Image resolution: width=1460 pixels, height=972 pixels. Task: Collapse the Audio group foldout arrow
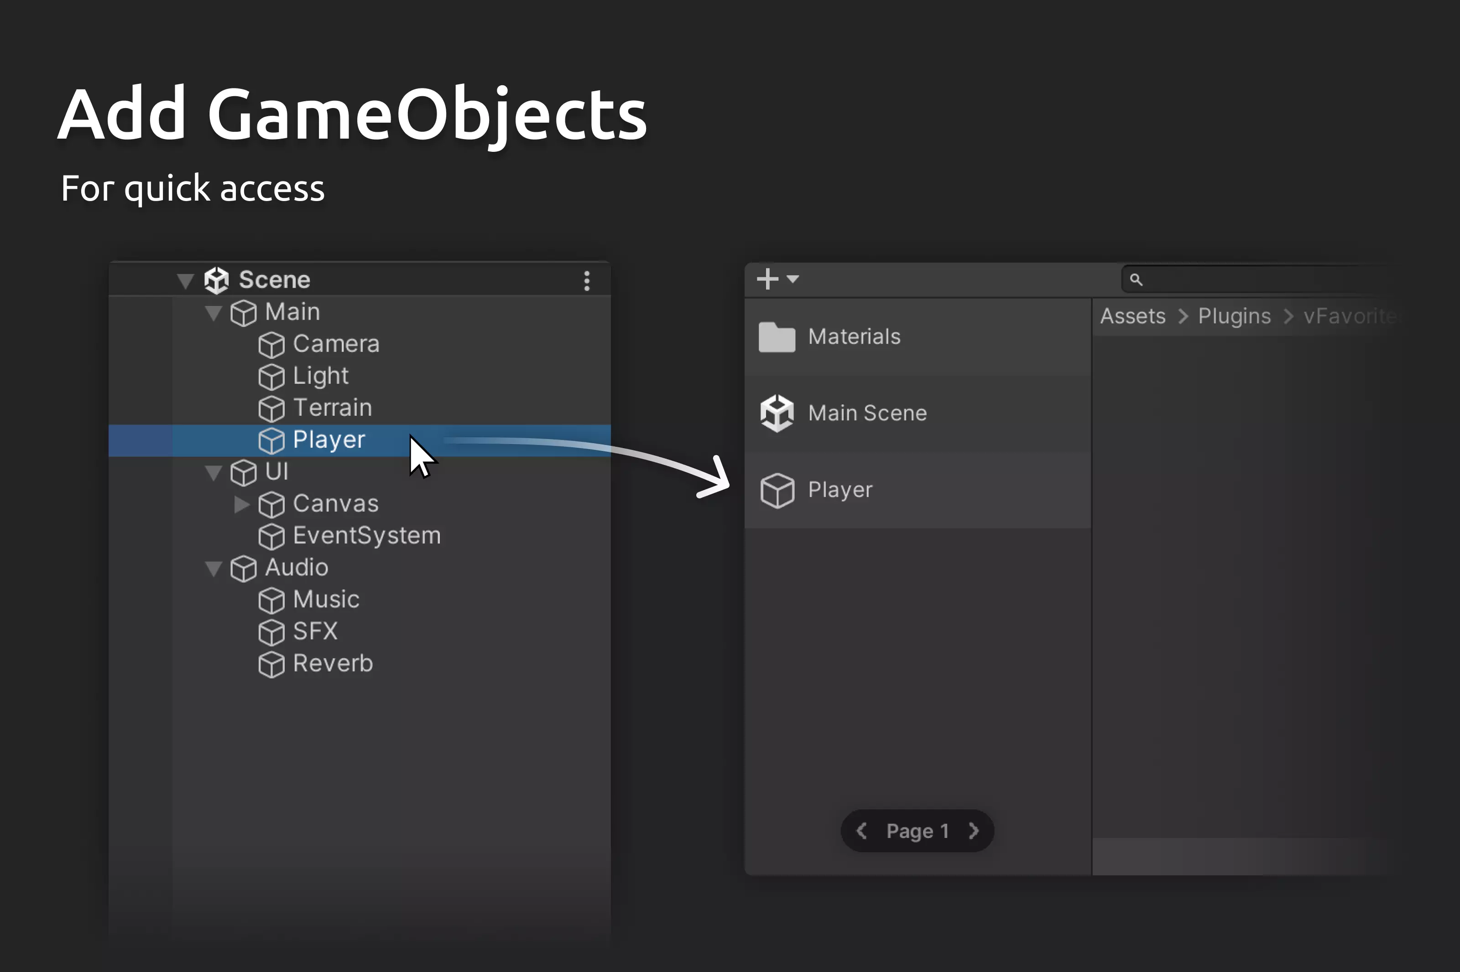click(x=214, y=569)
